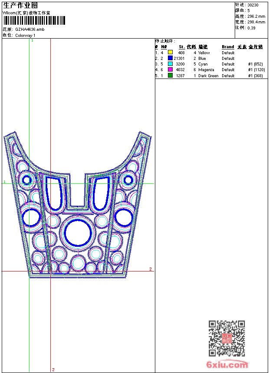
Task: Select the Magenta thread color swatch
Action: pyautogui.click(x=170, y=69)
